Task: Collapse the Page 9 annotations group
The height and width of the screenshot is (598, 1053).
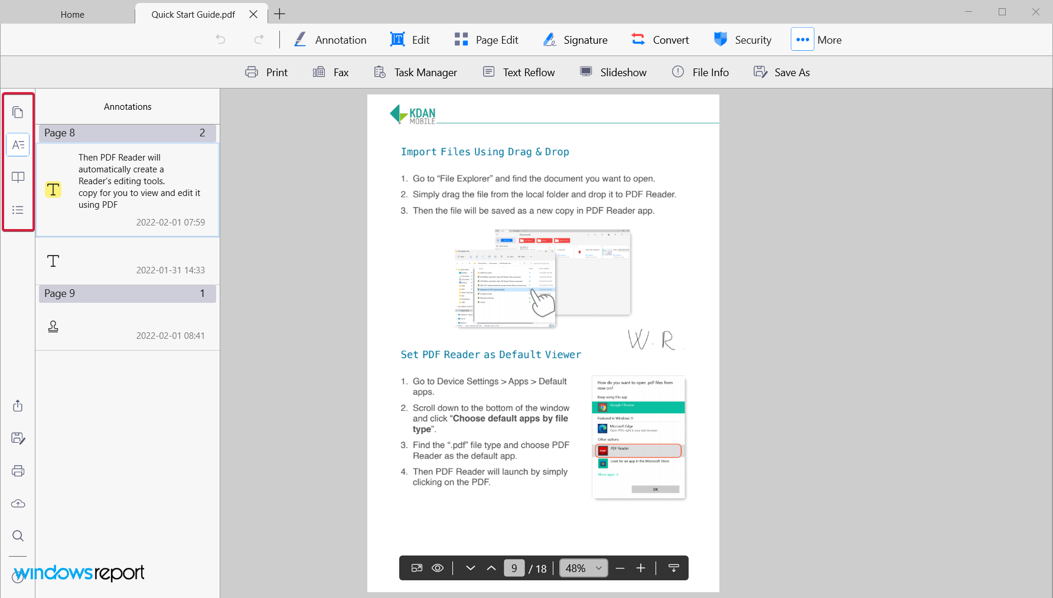Action: click(128, 293)
